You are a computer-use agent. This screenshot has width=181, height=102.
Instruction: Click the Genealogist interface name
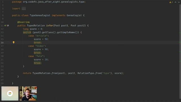74,15
